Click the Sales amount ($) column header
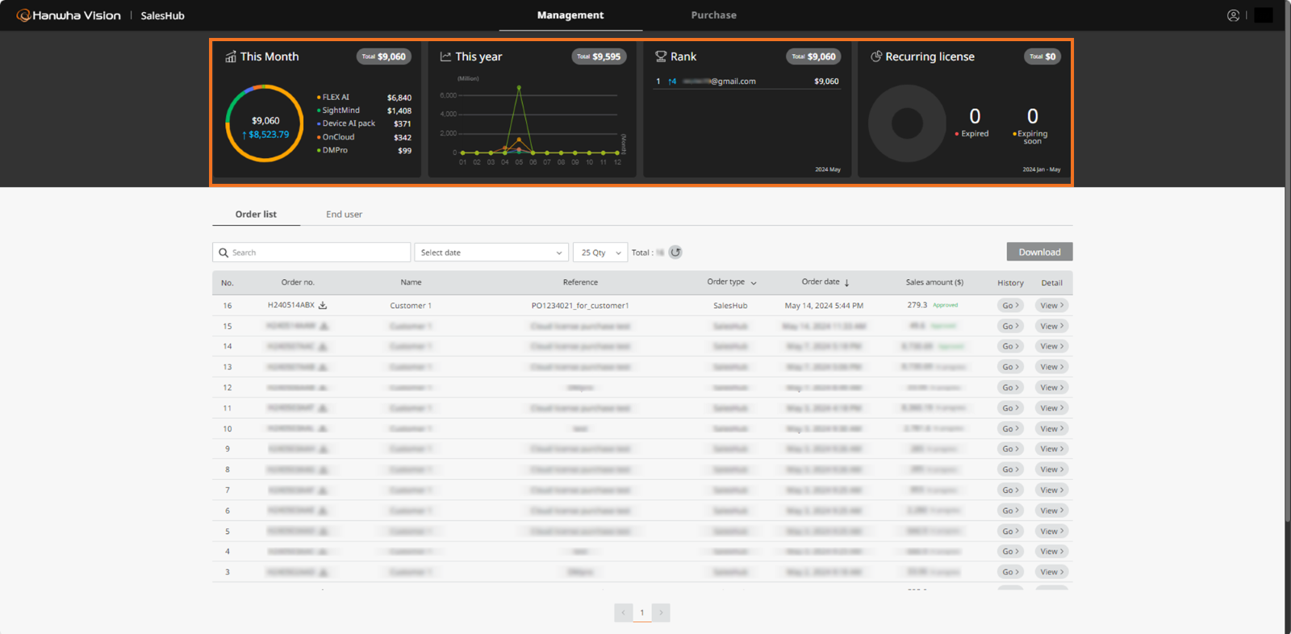This screenshot has width=1291, height=634. 934,282
